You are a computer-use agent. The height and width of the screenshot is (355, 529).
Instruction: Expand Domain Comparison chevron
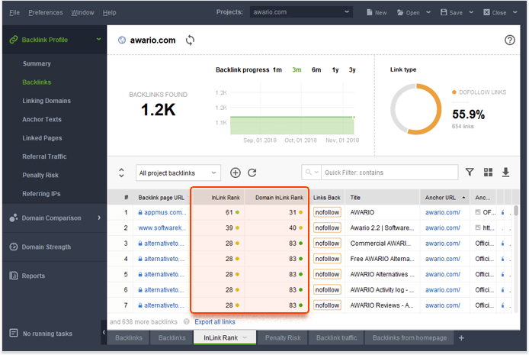pyautogui.click(x=99, y=218)
